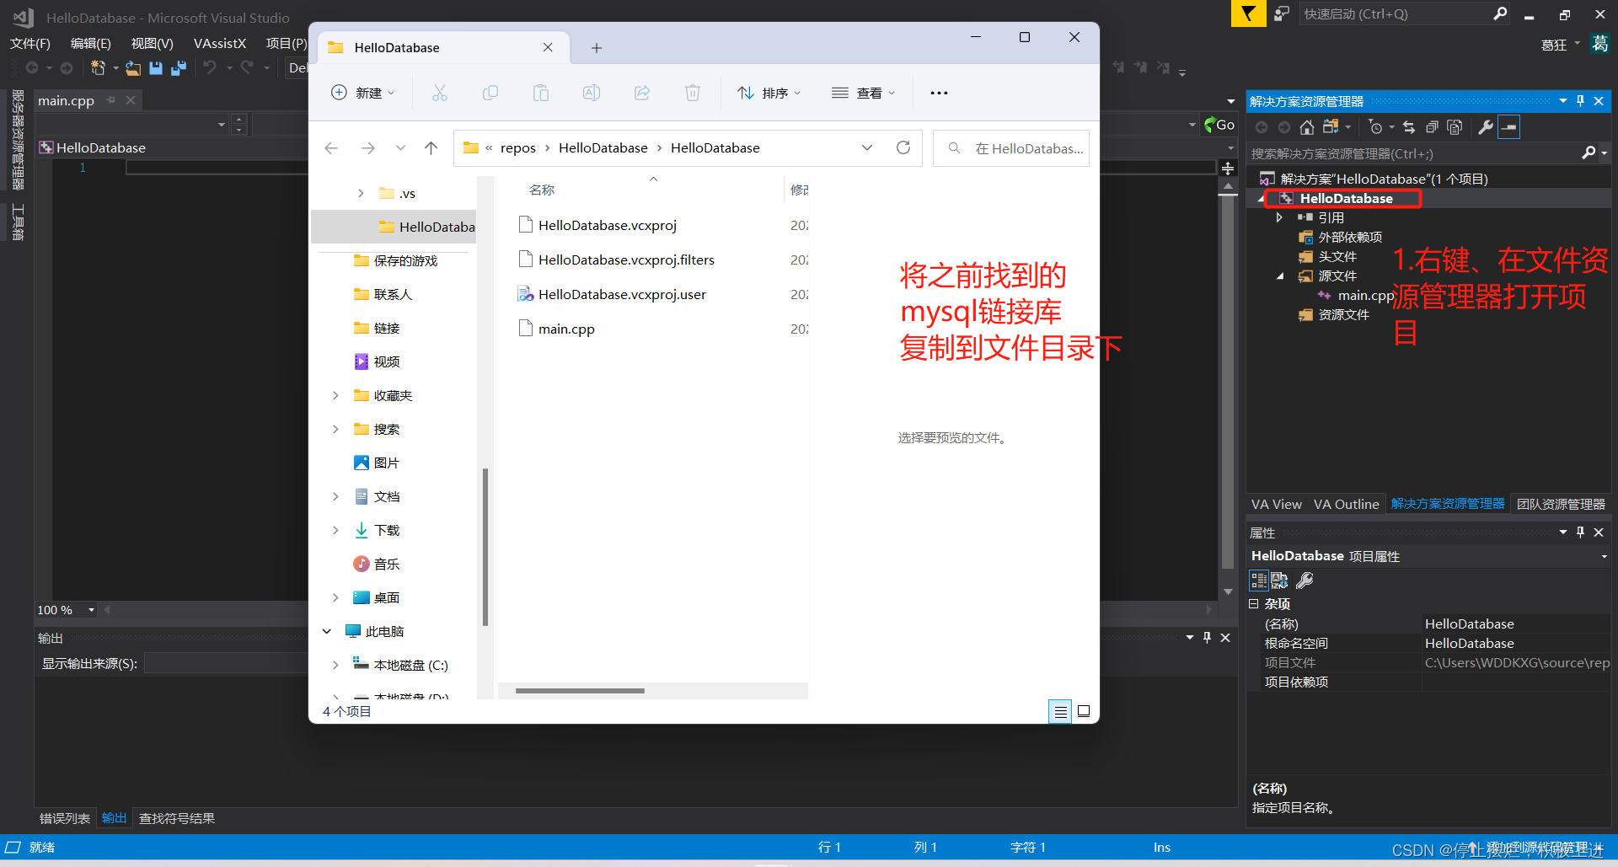
Task: Expand the address bar history dropdown
Action: pyautogui.click(x=867, y=147)
